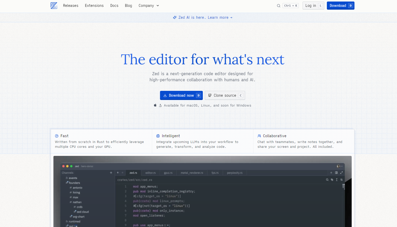397x227 pixels.
Task: Visit the Blog
Action: pyautogui.click(x=128, y=6)
